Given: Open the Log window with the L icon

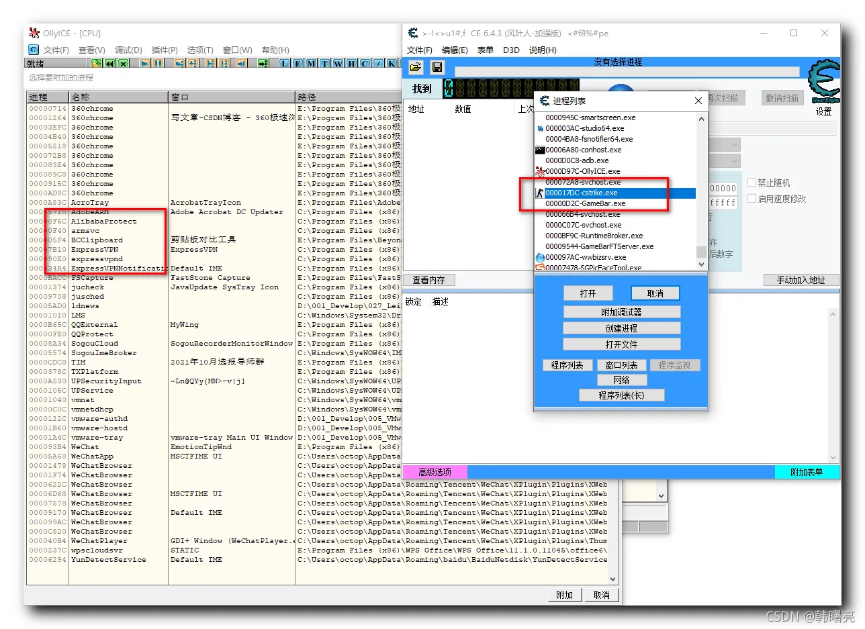Looking at the screenshot, I should [284, 63].
